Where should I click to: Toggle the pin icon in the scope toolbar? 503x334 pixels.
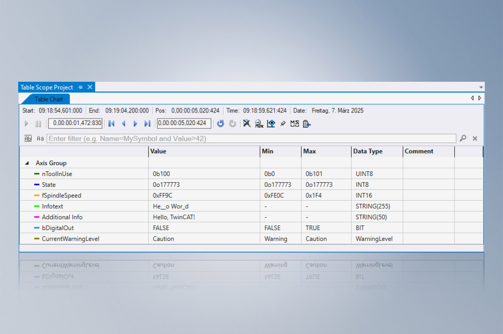click(283, 124)
